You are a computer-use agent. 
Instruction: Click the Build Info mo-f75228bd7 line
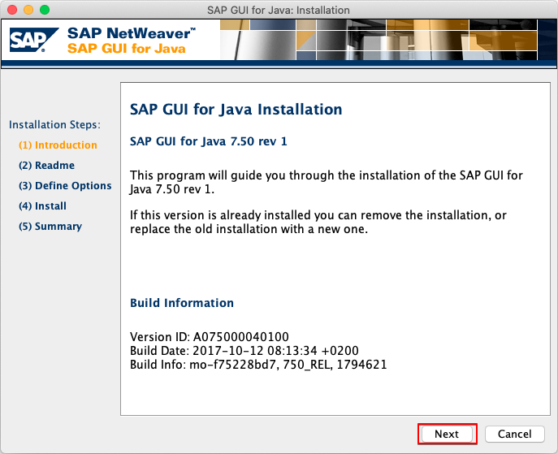258,365
